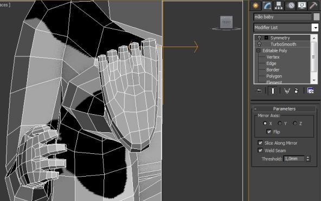321x201 pixels.
Task: Collapse the Editable Poly tree
Action: point(258,50)
